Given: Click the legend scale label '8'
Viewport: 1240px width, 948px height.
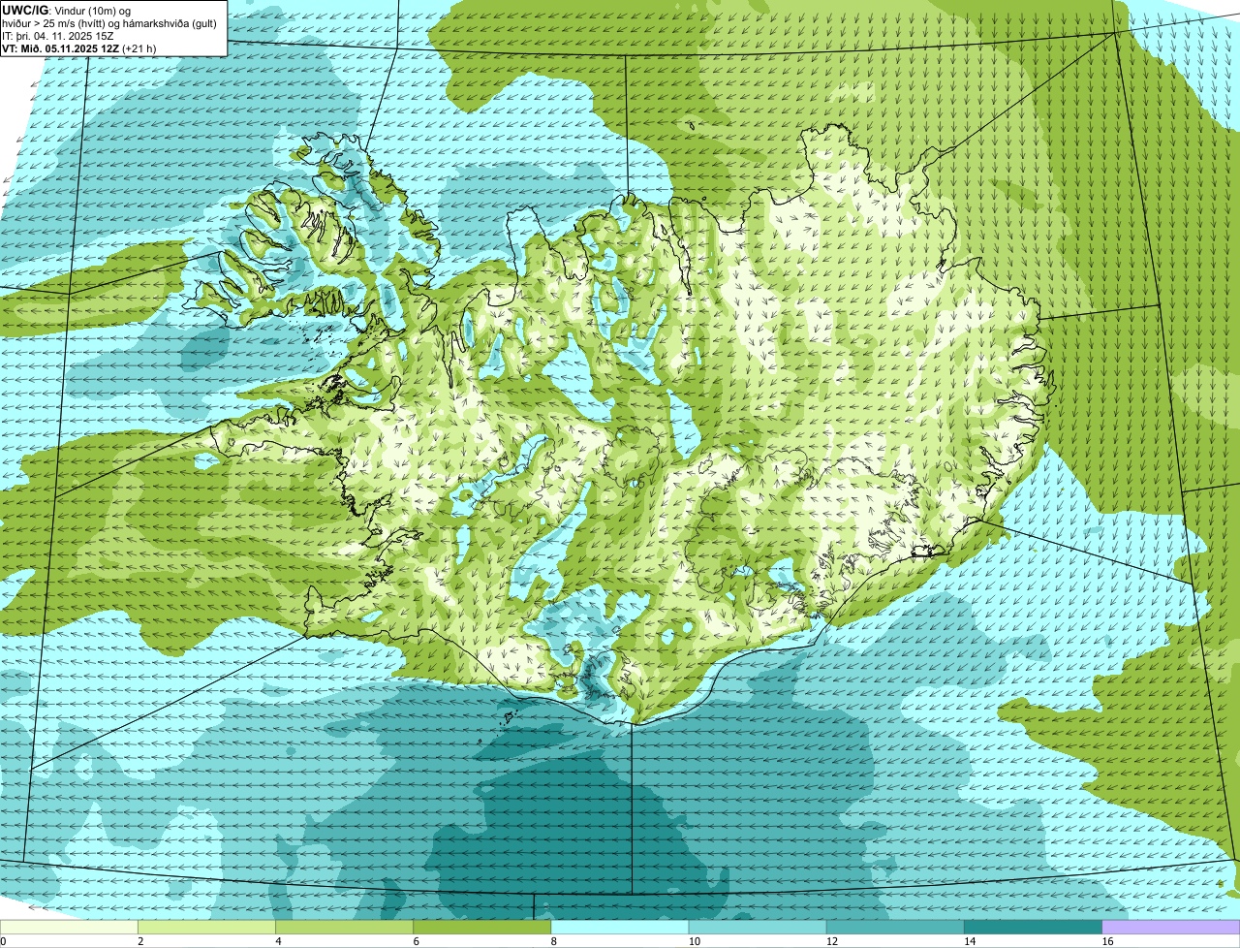Looking at the screenshot, I should (x=553, y=941).
